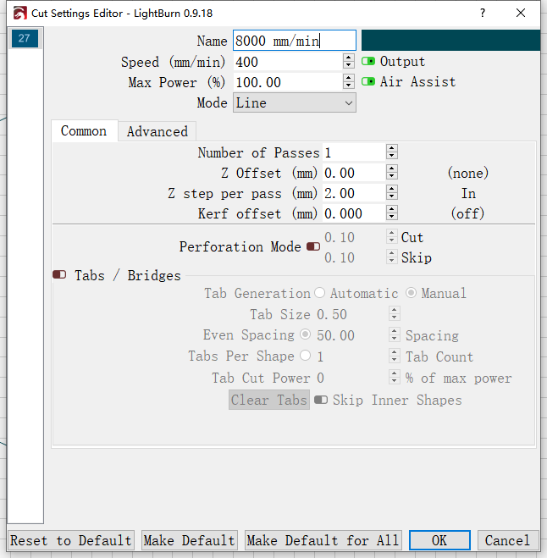Screen dimensions: 547x558
Task: Decrease Z Offset with down arrow
Action: click(x=392, y=176)
